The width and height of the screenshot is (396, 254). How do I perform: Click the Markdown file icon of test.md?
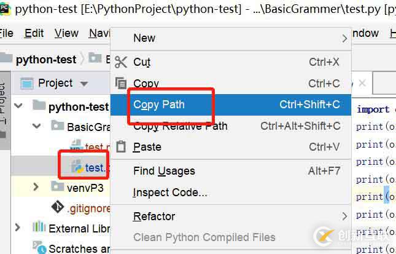click(x=77, y=147)
